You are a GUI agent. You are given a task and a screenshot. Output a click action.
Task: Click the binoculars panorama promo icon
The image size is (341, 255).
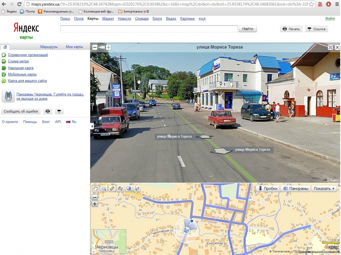8,96
